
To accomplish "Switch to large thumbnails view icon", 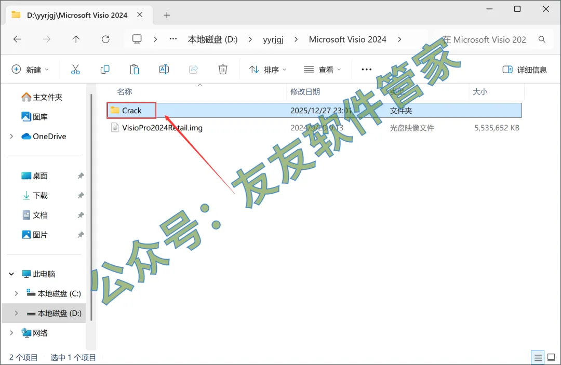I will tap(551, 357).
